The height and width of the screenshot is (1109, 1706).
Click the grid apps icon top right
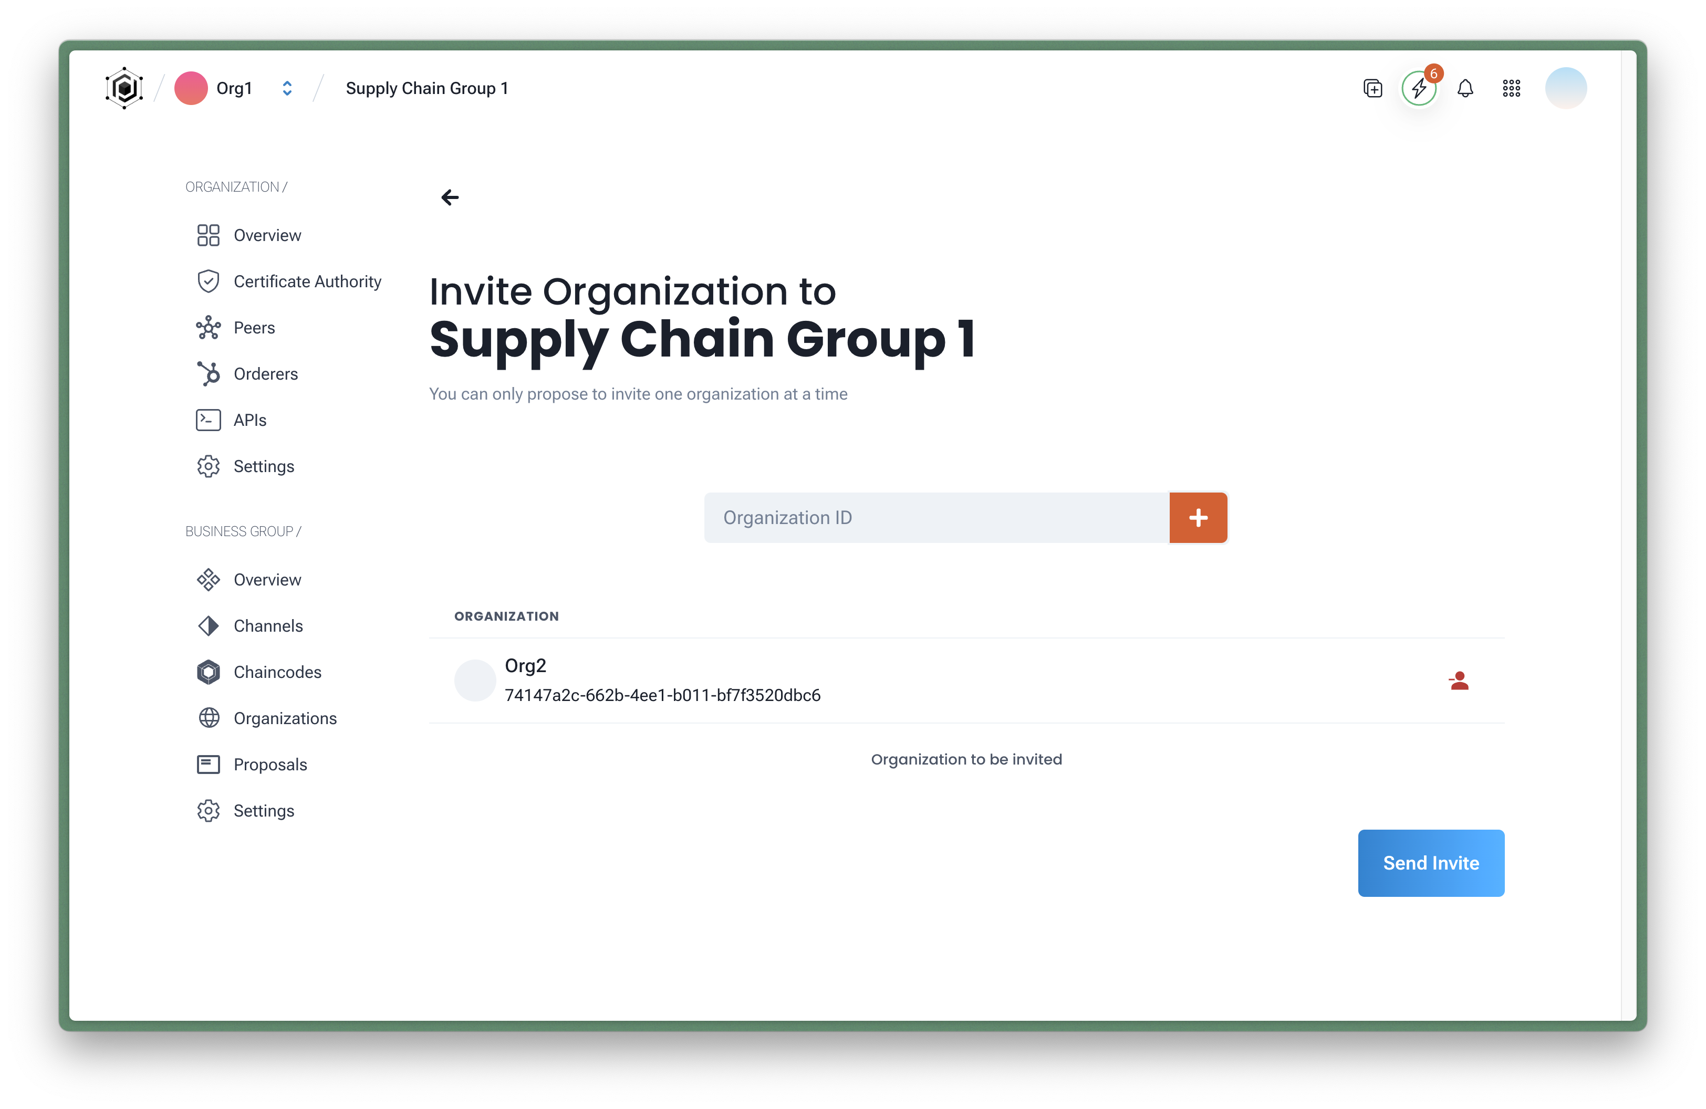click(1512, 88)
